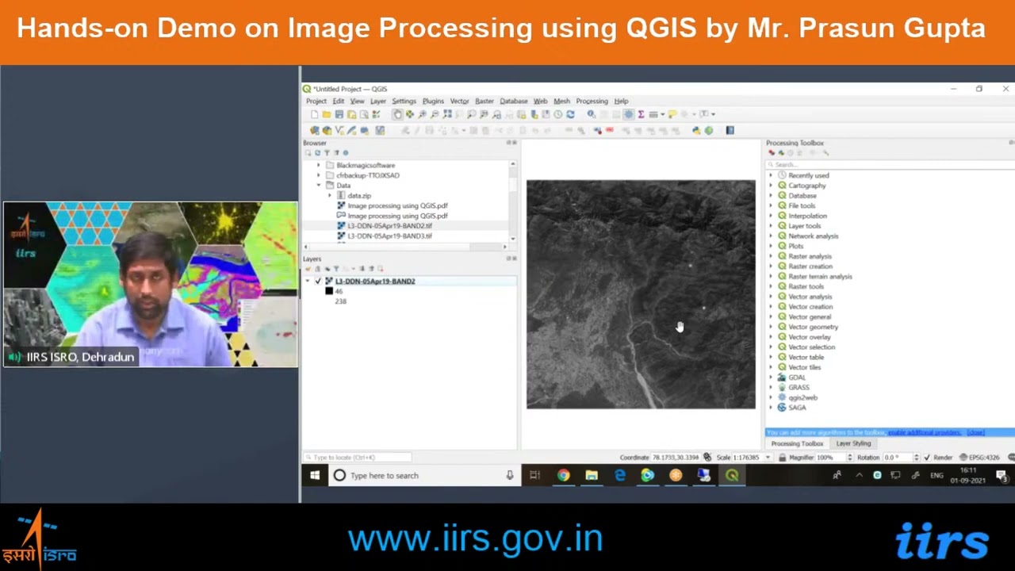
Task: Click the Open Project folder icon
Action: pyautogui.click(x=327, y=114)
